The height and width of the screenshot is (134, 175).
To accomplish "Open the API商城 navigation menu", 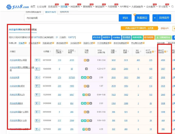I will 125,7.
